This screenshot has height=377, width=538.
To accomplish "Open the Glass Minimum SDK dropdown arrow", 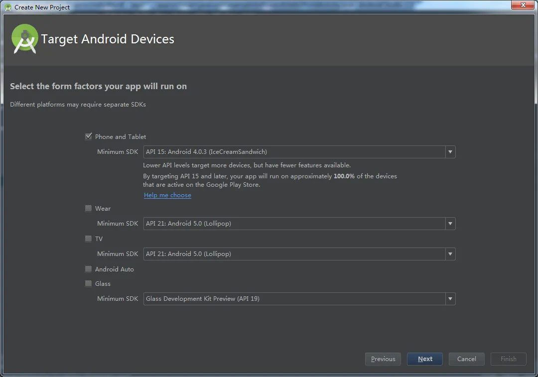I will (x=450, y=299).
